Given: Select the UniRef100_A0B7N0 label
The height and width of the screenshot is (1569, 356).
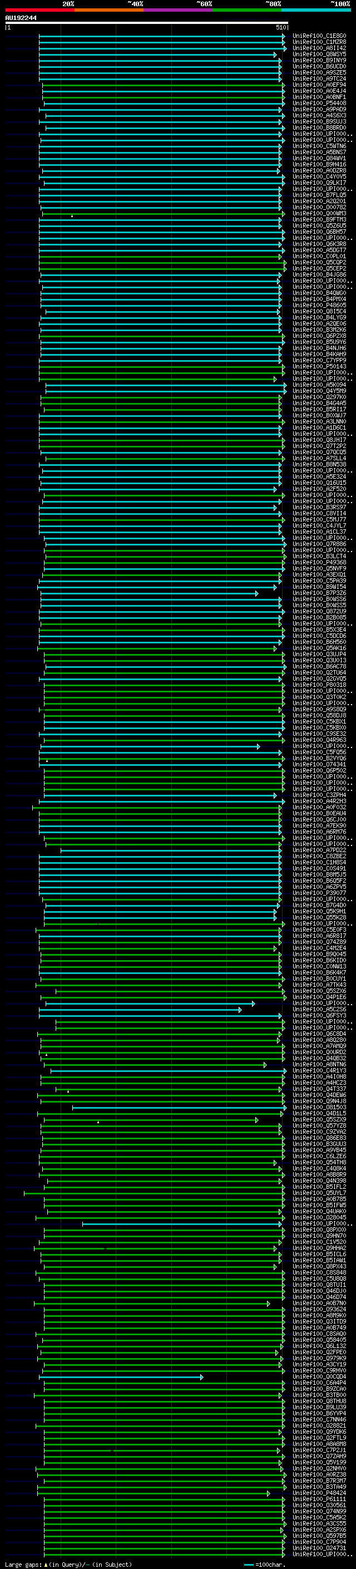Looking at the screenshot, I should pos(319,1303).
